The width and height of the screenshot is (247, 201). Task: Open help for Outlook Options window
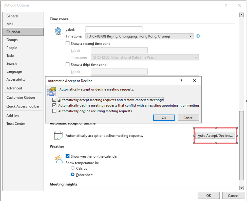pyautogui.click(x=226, y=5)
